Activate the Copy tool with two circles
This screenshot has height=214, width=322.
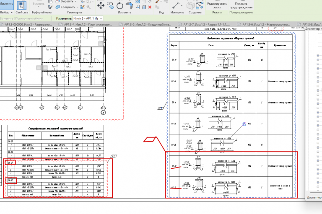tap(111, 5)
